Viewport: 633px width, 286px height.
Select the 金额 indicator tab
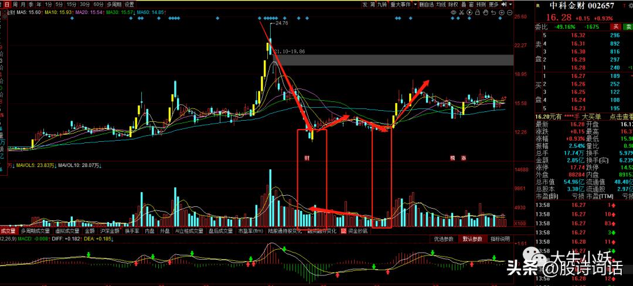pyautogui.click(x=90, y=231)
